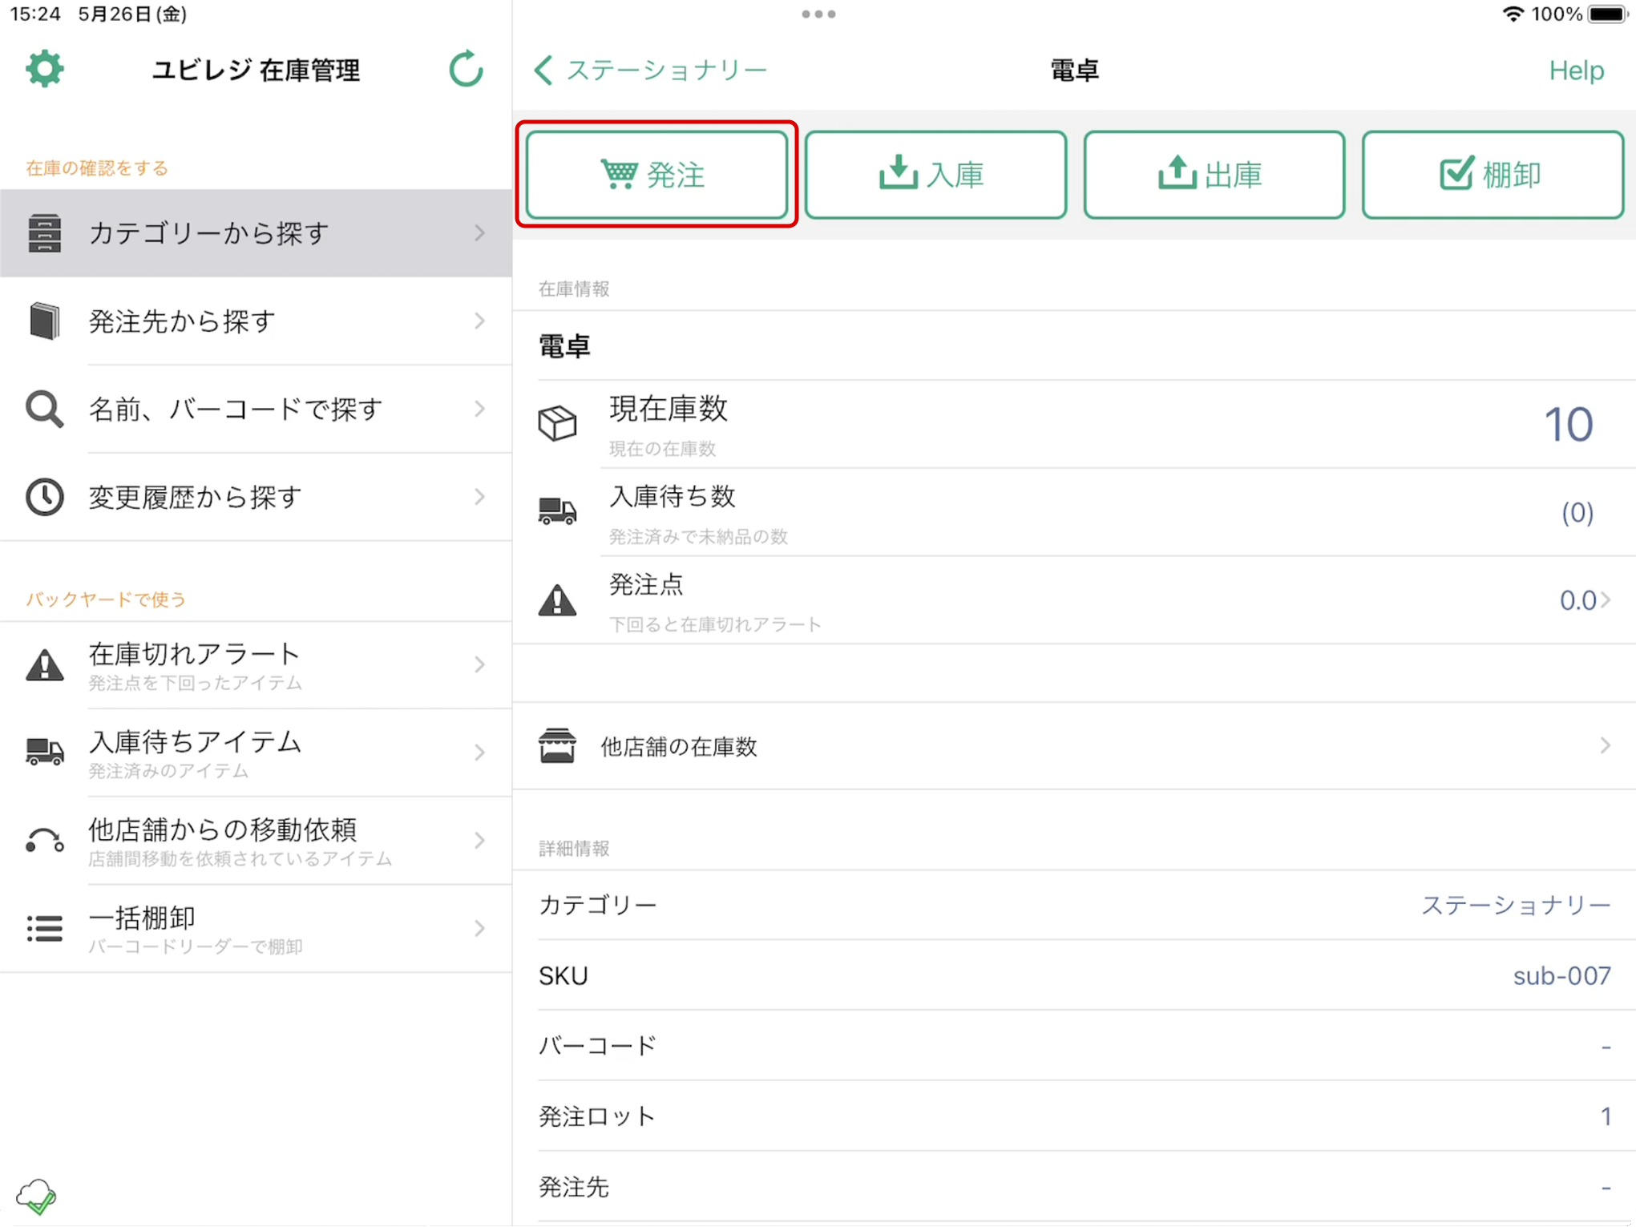Tap the バーコード row label
Image resolution: width=1636 pixels, height=1227 pixels.
pos(597,1046)
